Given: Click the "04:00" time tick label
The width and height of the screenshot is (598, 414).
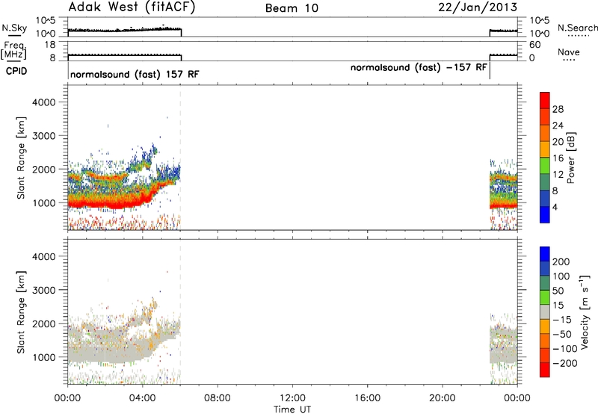Looking at the screenshot, I should [143, 398].
